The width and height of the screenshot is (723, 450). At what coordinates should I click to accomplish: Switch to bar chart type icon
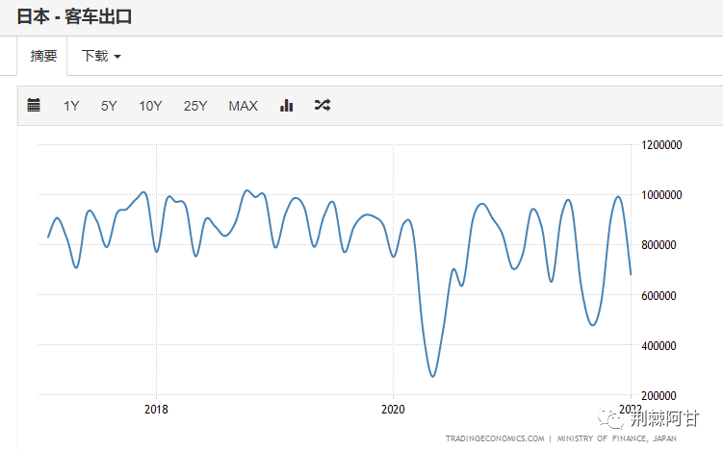click(x=286, y=105)
